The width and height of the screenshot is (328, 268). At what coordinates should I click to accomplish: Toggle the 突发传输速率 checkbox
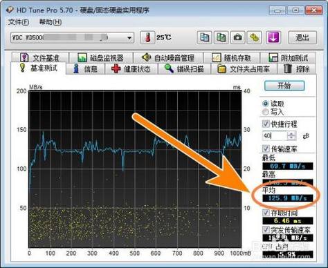[266, 229]
